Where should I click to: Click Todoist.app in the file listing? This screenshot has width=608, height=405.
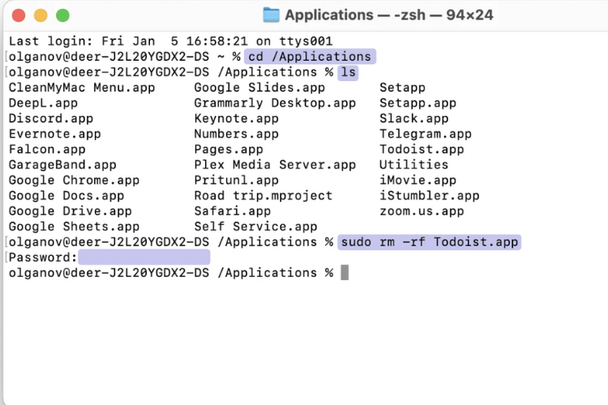[x=422, y=150]
